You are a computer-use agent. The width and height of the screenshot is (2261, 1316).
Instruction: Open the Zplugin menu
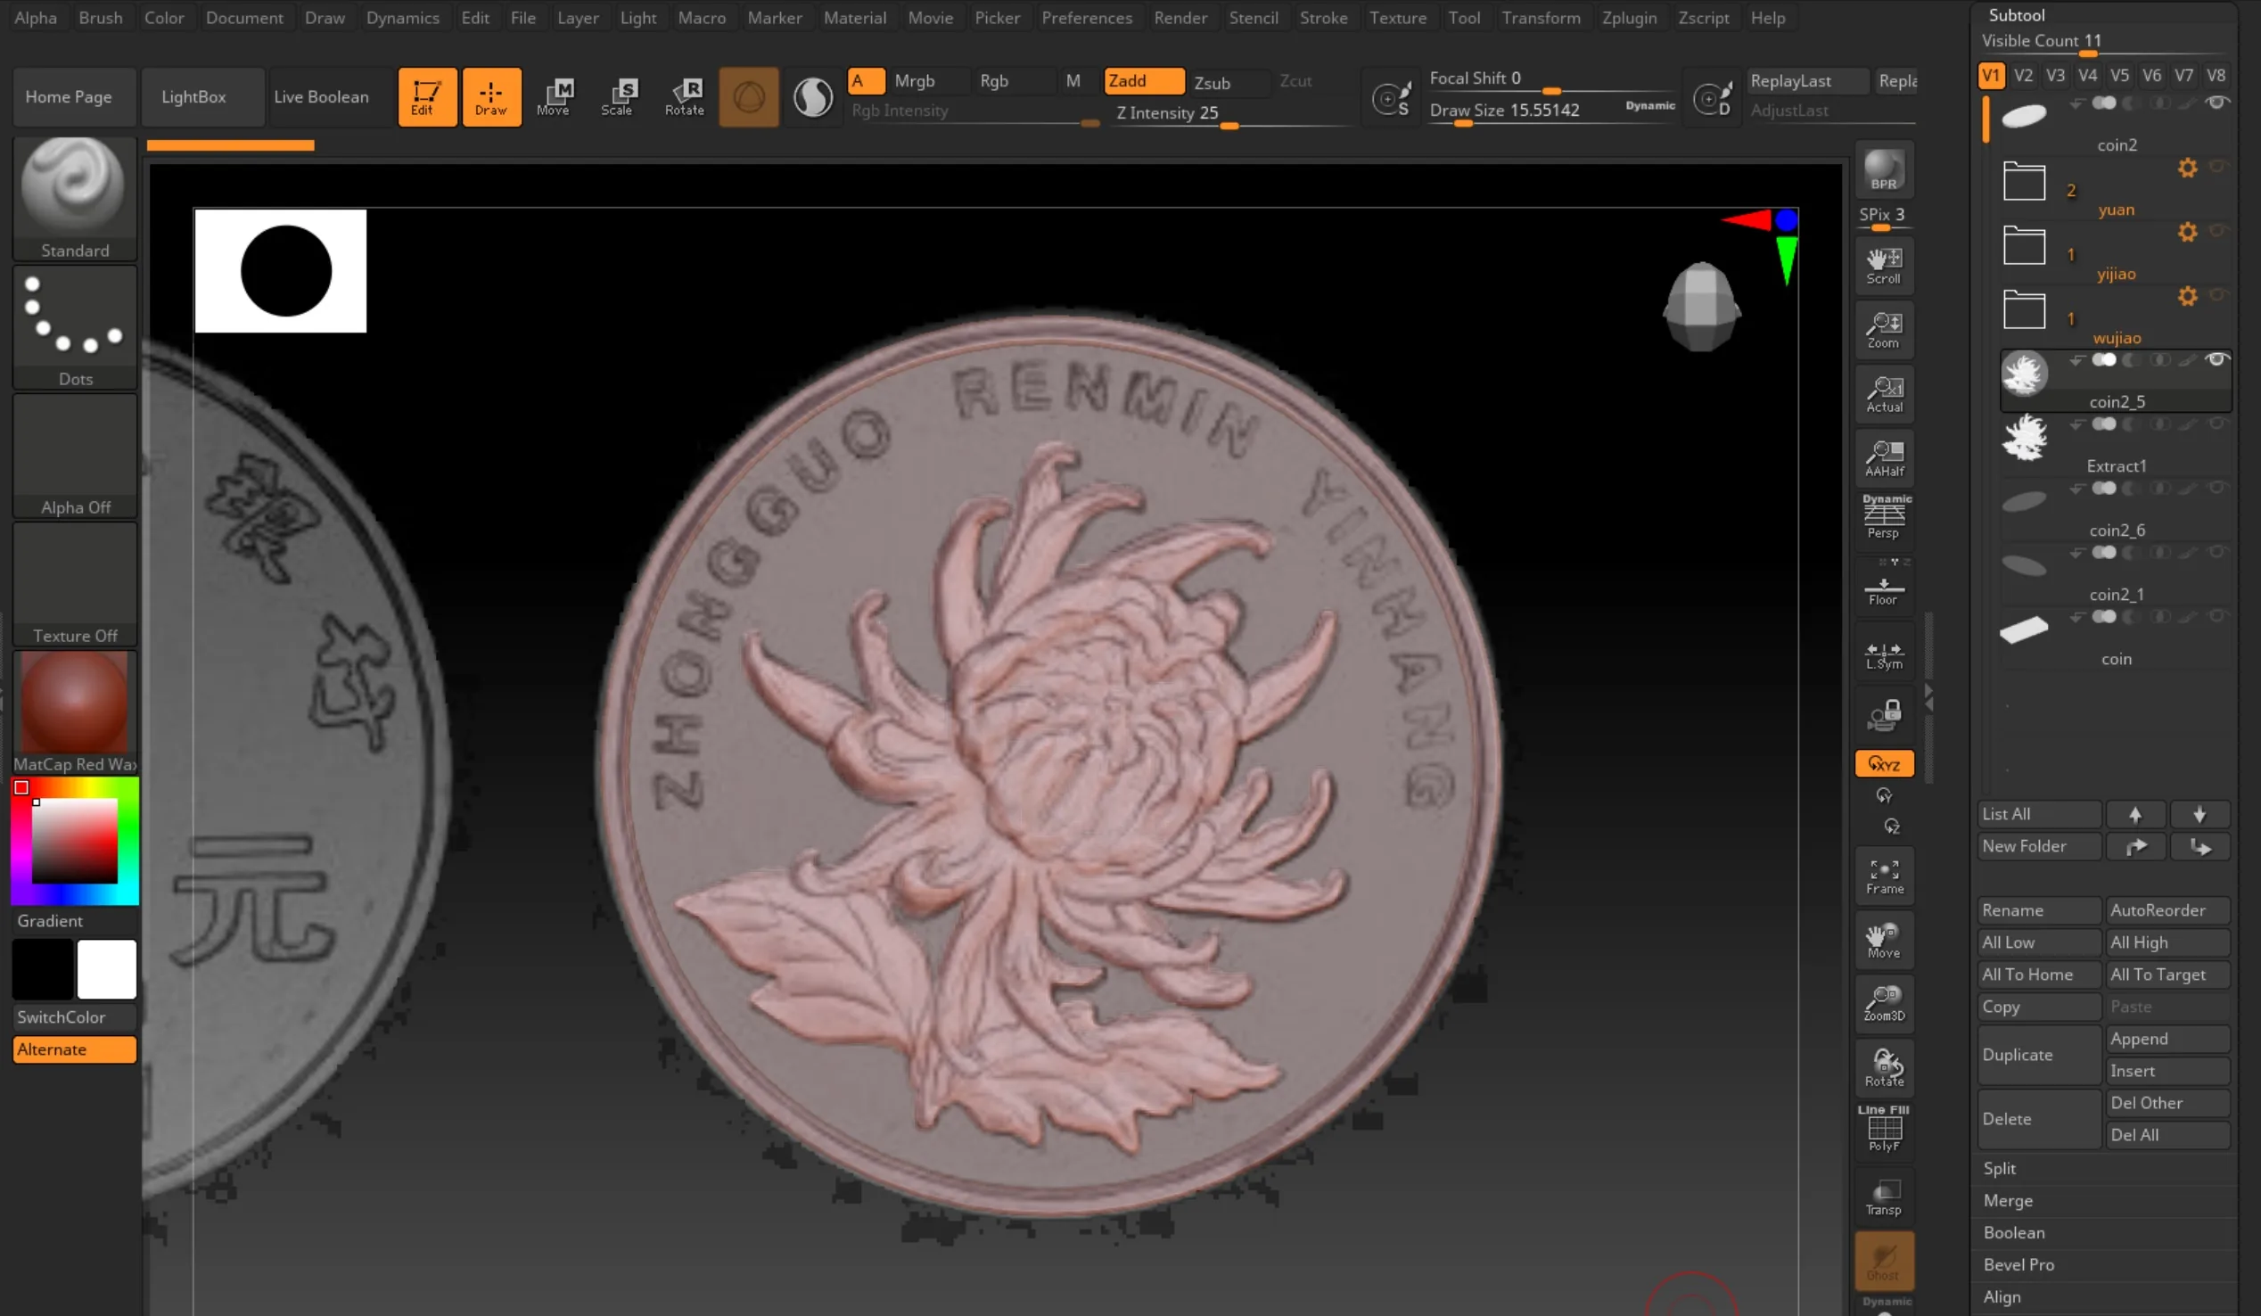coord(1629,18)
